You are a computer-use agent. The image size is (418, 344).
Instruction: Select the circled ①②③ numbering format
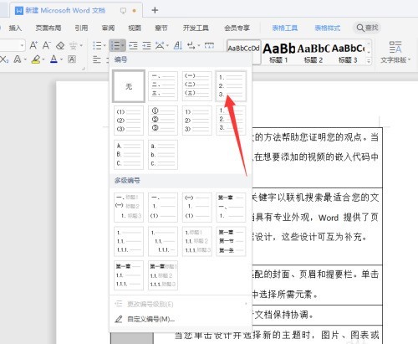[163, 121]
